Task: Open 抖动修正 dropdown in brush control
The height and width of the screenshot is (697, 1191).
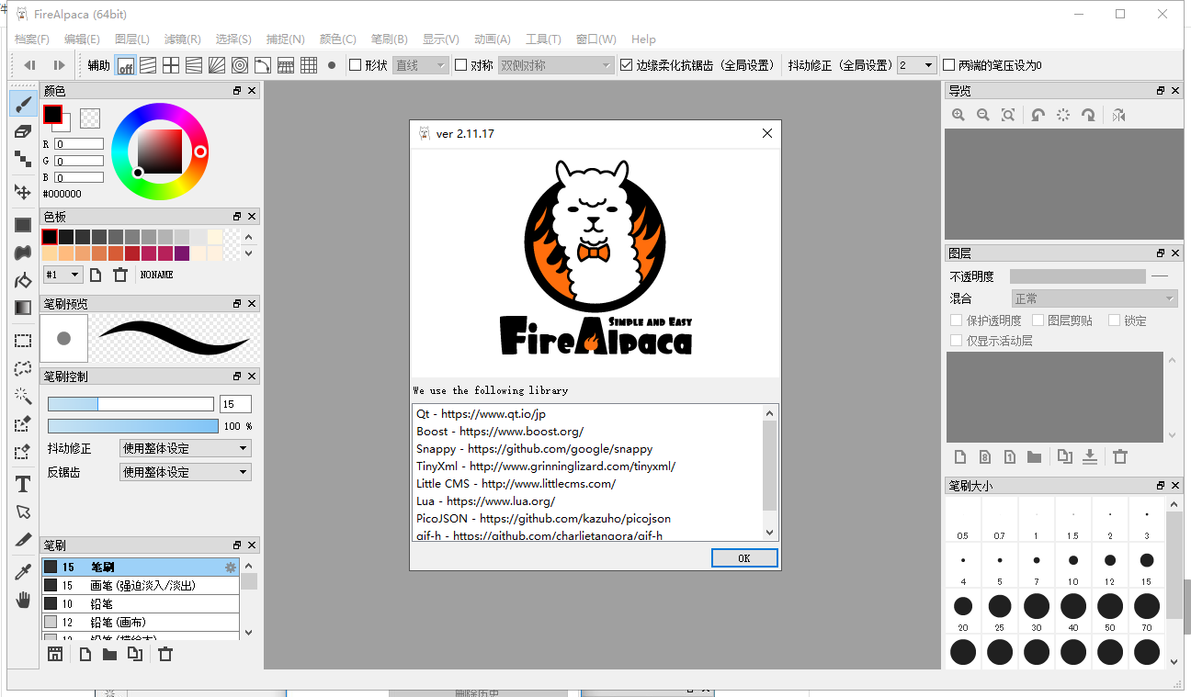Action: 186,448
